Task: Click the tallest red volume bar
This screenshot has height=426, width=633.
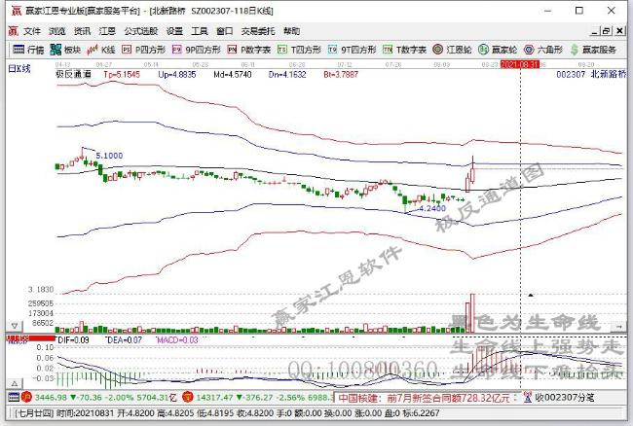Action: tap(472, 313)
